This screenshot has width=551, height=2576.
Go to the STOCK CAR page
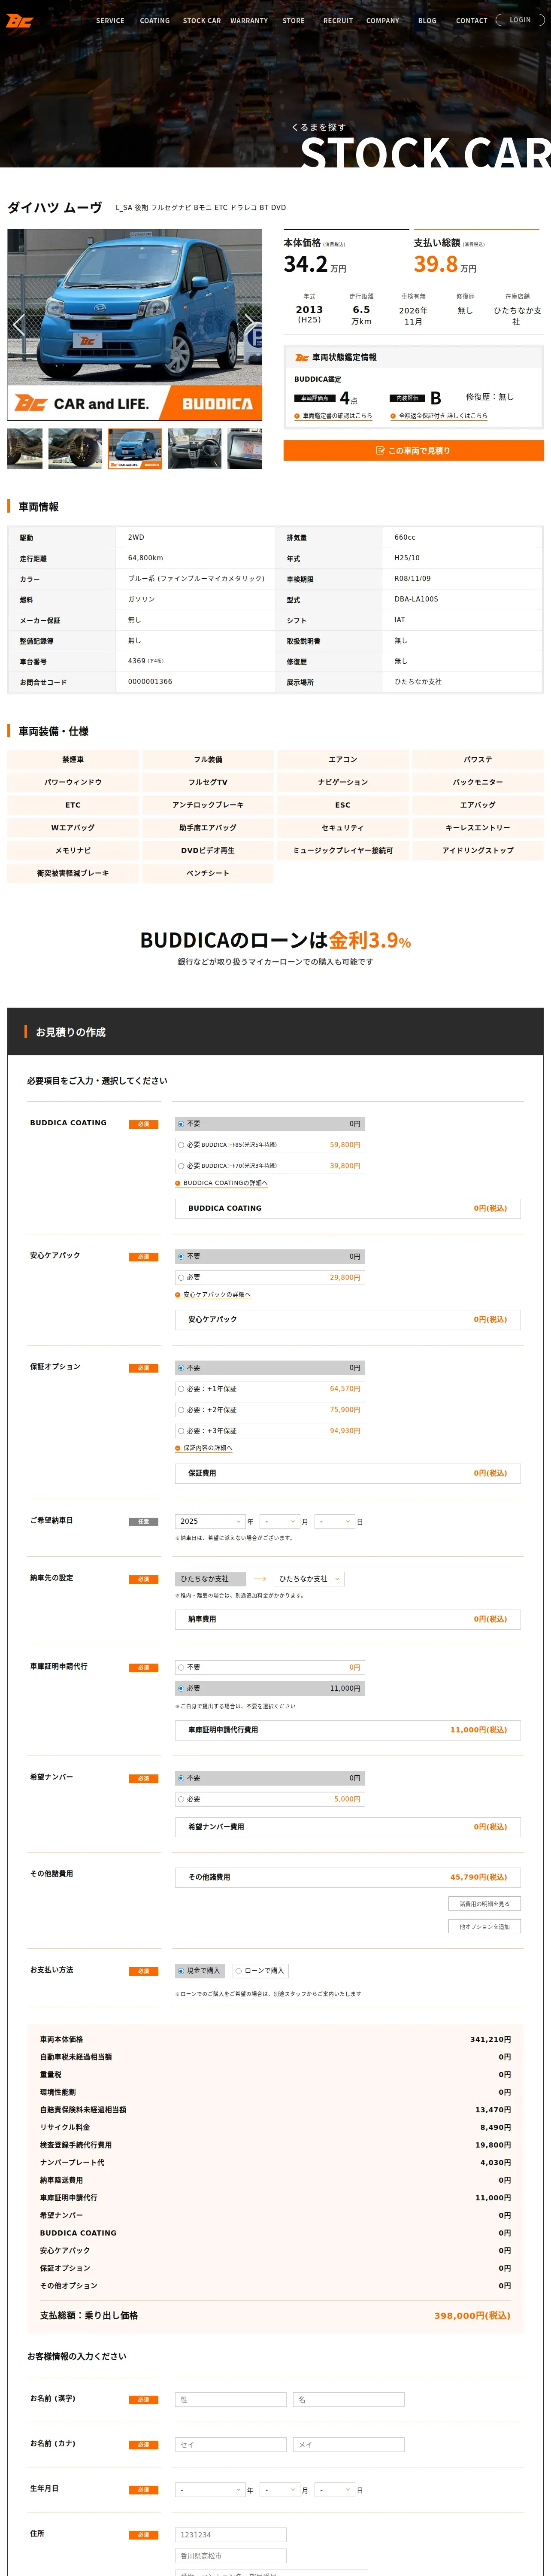(x=202, y=20)
